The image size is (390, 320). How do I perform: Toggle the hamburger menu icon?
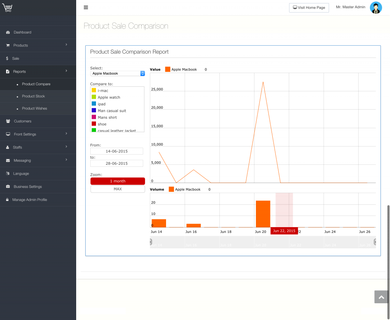tap(86, 8)
